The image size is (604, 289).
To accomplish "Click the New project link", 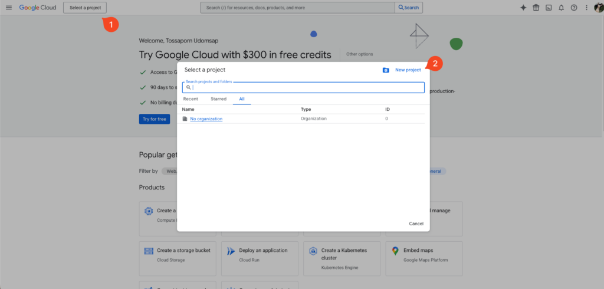I will coord(408,70).
